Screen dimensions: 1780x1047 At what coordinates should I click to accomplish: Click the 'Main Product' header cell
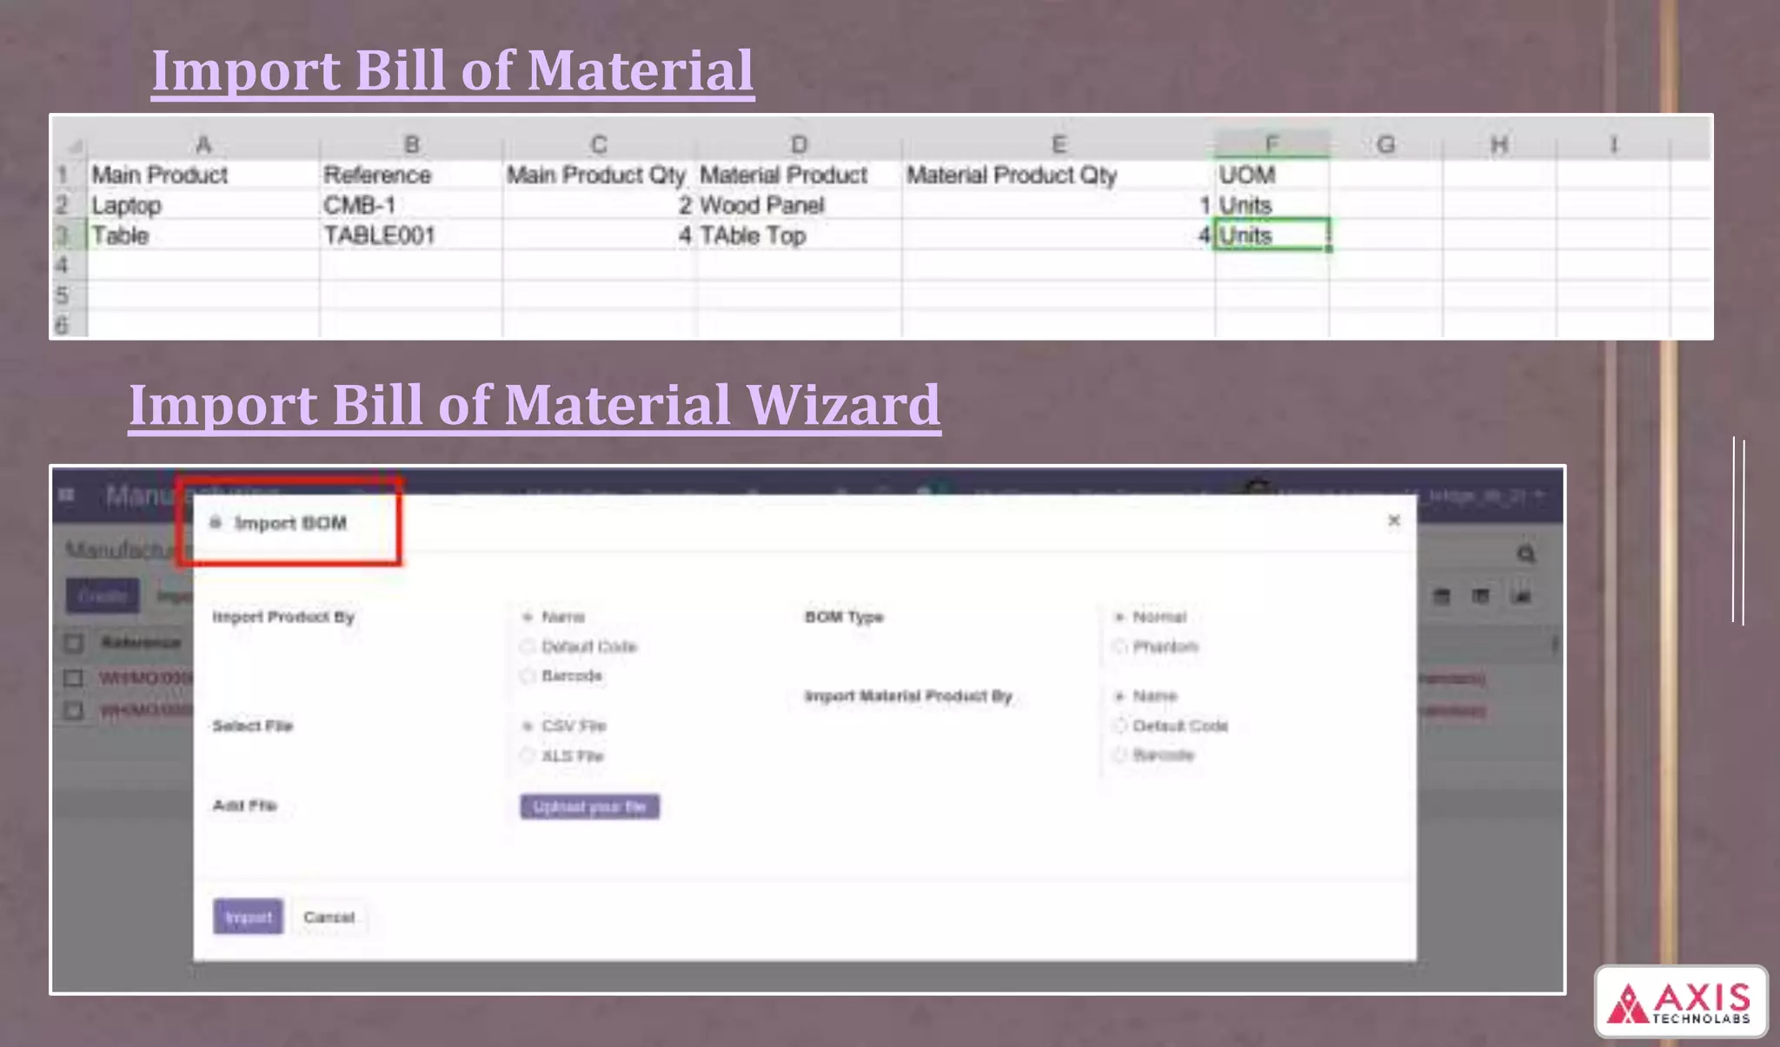[203, 175]
